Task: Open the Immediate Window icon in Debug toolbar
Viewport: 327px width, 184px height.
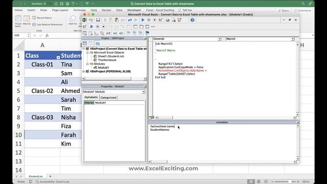Action: click(x=141, y=27)
